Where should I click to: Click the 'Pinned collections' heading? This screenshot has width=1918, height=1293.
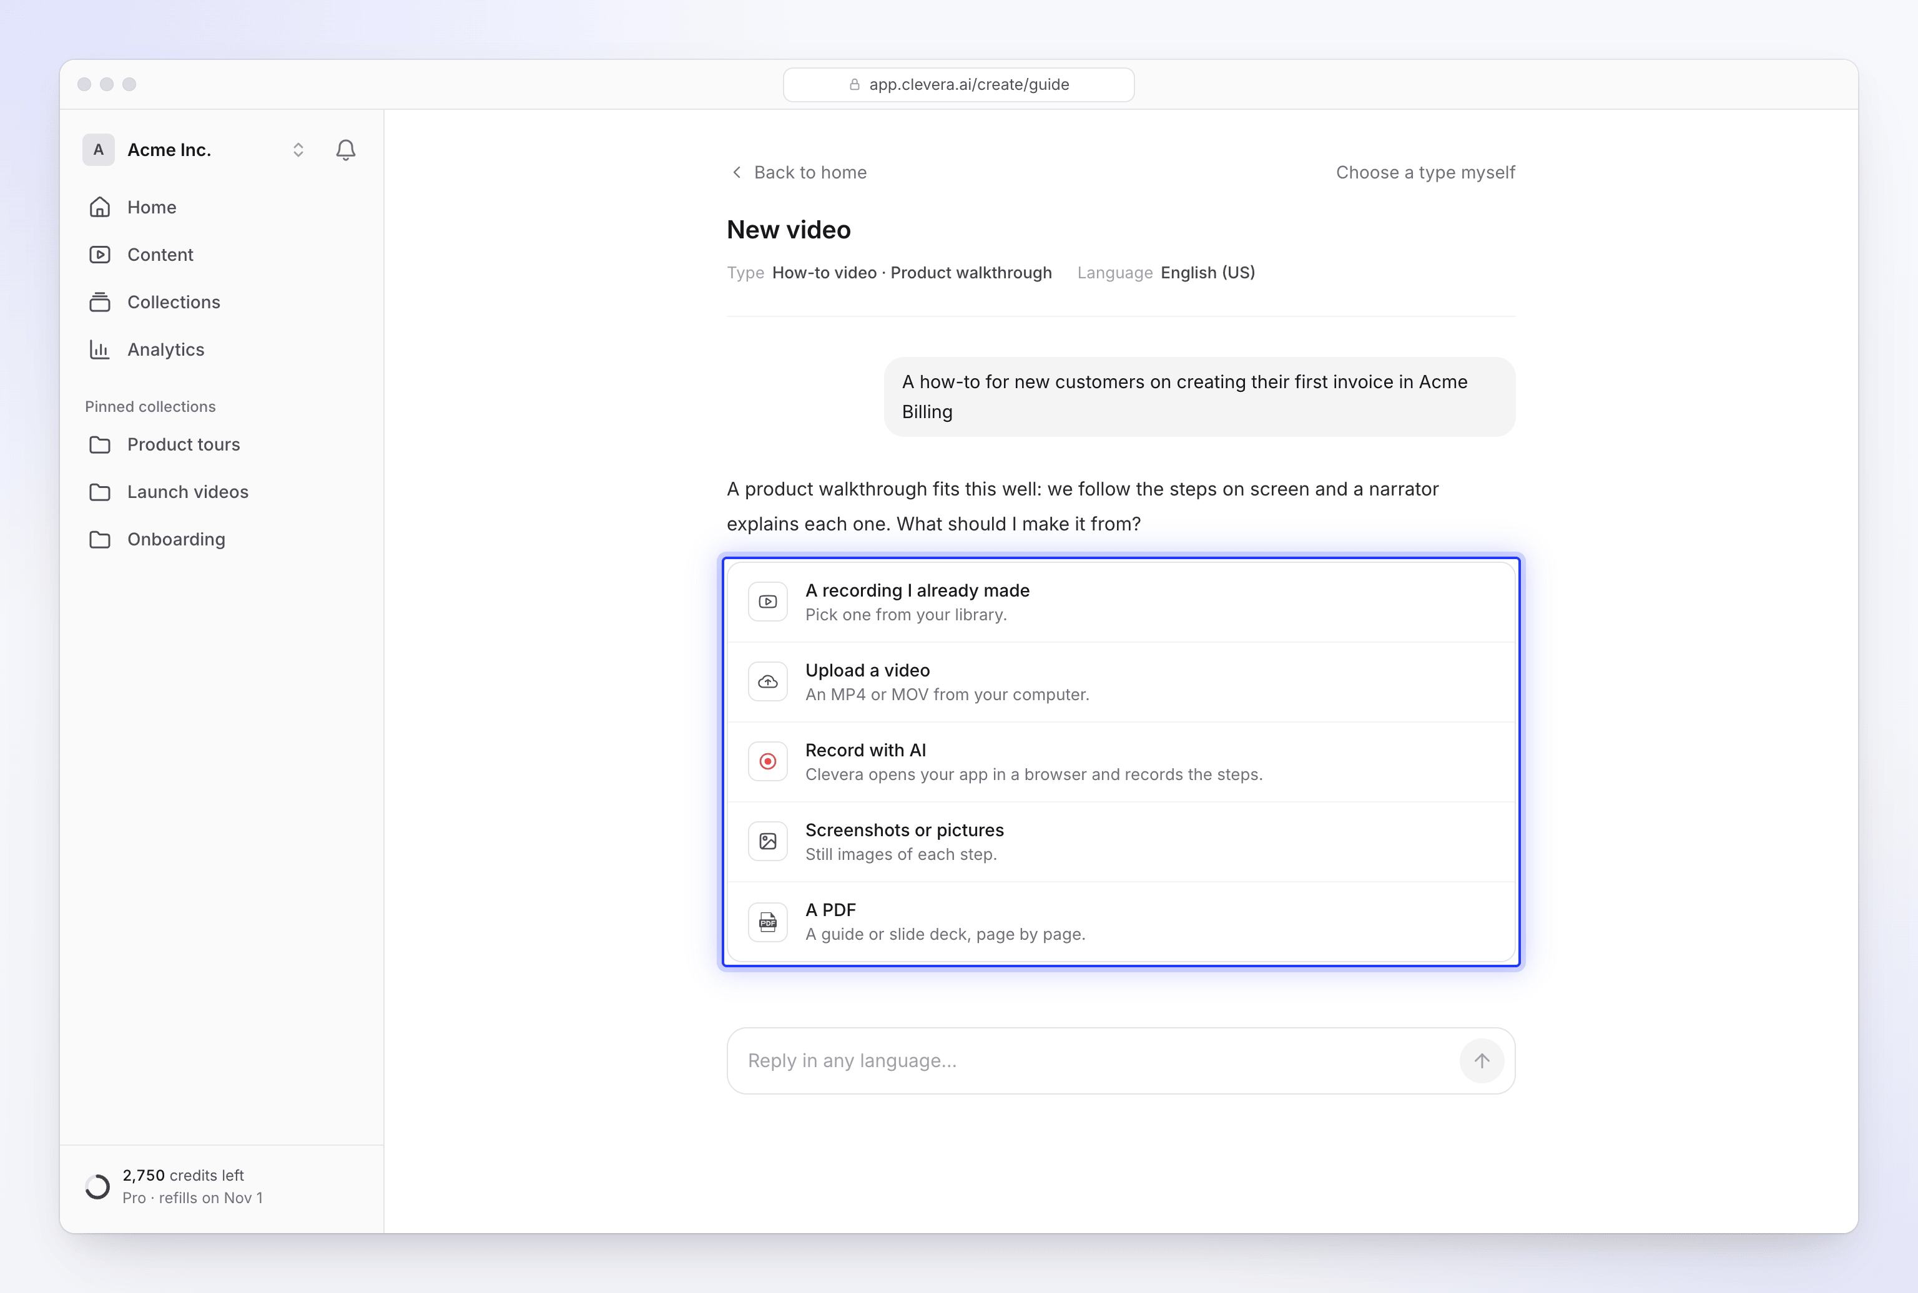(x=150, y=406)
